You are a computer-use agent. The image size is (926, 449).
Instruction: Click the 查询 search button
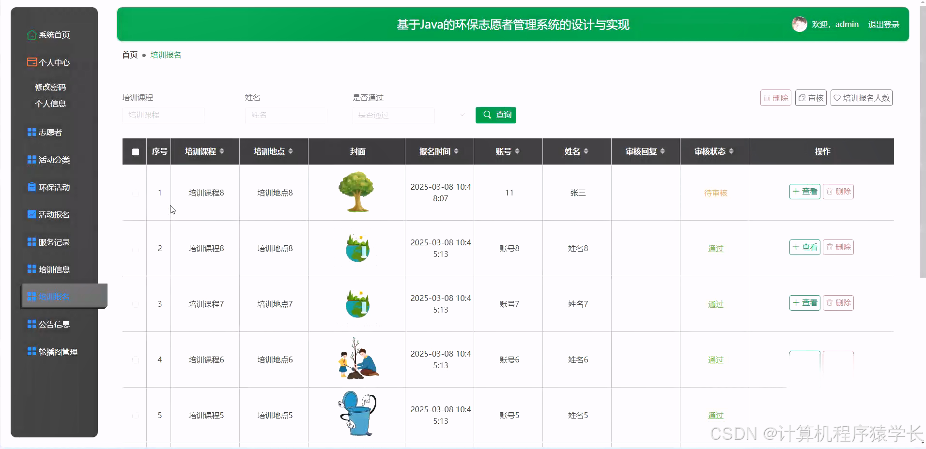tap(495, 115)
